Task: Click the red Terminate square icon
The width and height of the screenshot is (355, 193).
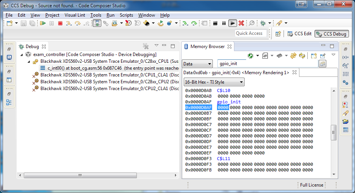Action: coord(60,23)
